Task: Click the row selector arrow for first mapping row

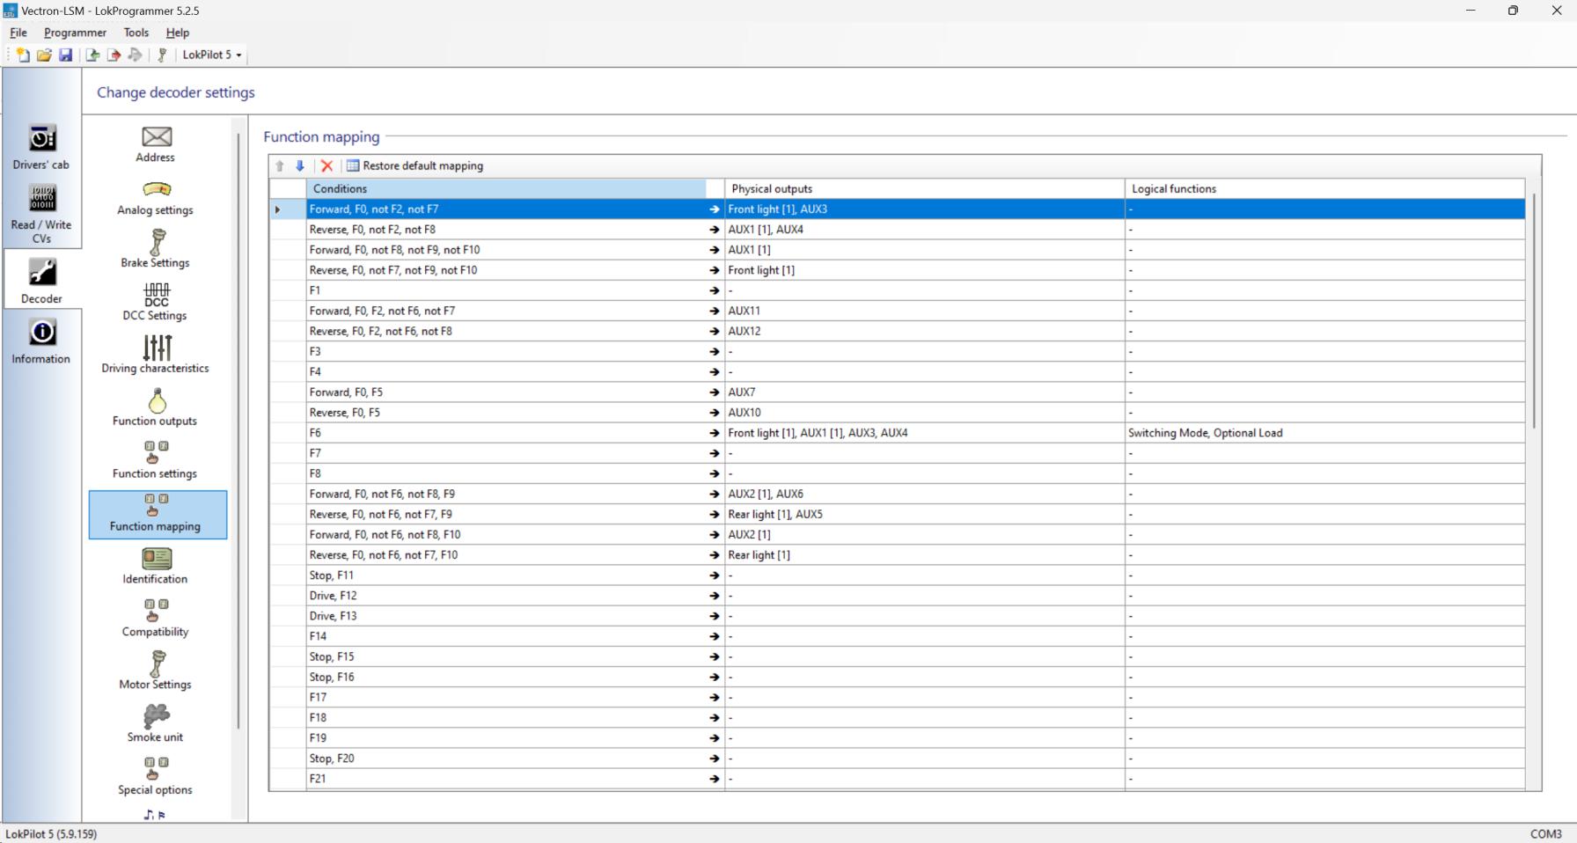Action: pos(278,209)
